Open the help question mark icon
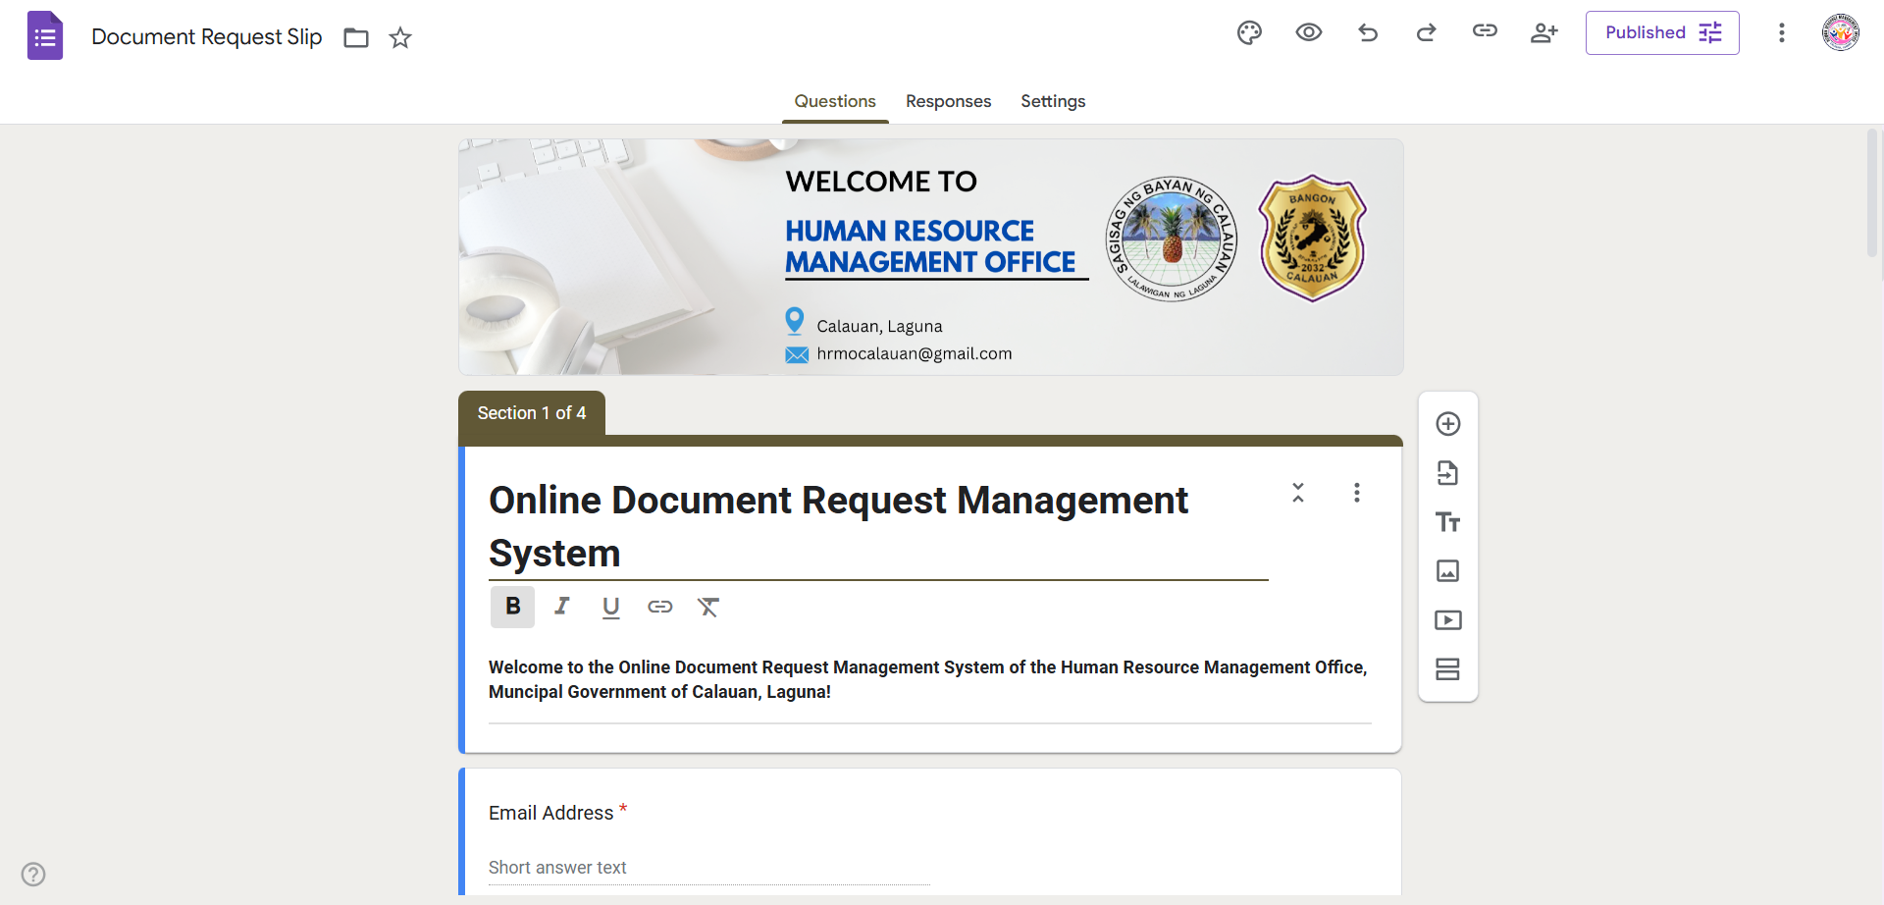This screenshot has height=905, width=1884. (33, 874)
